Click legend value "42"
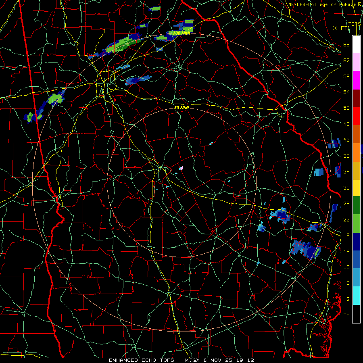Screen dimensions: 363x363 (x=346, y=140)
